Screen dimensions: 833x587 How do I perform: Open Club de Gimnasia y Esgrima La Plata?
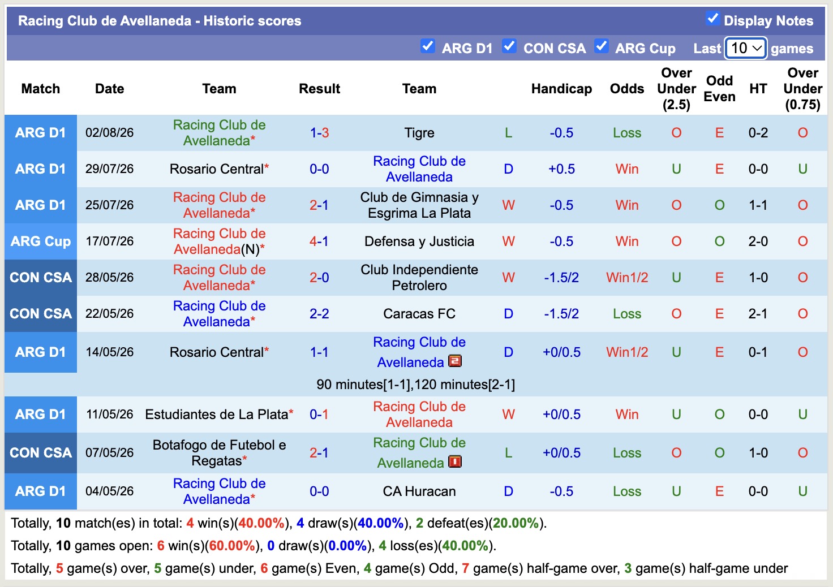[x=419, y=205]
